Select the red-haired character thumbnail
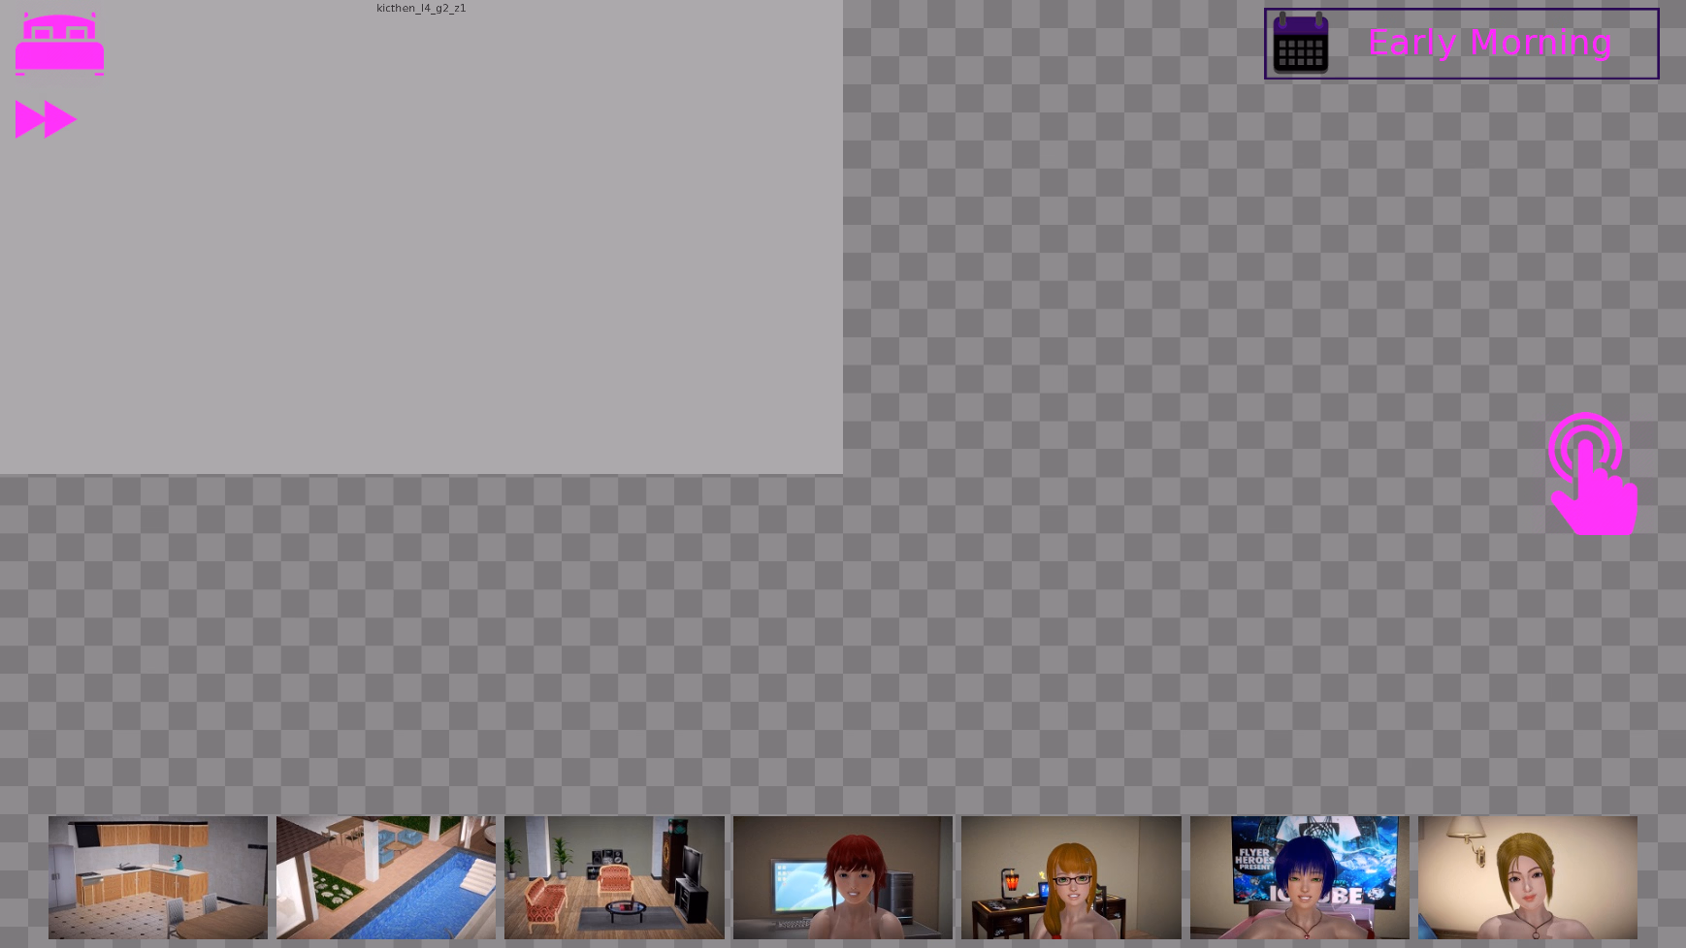This screenshot has width=1686, height=948. 843,877
